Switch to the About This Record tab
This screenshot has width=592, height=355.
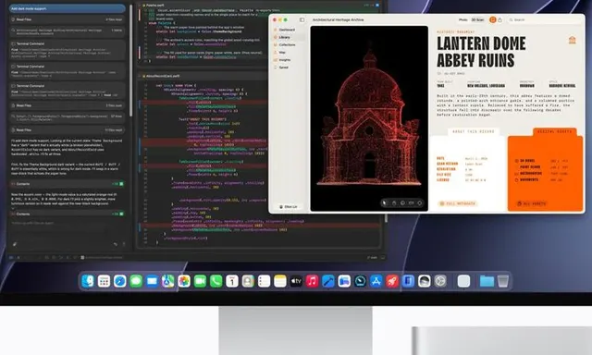pos(474,131)
